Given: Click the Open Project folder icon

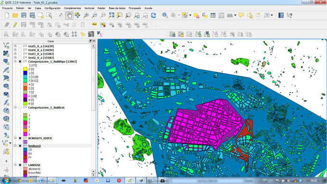Looking at the screenshot, I should pos(15,15).
